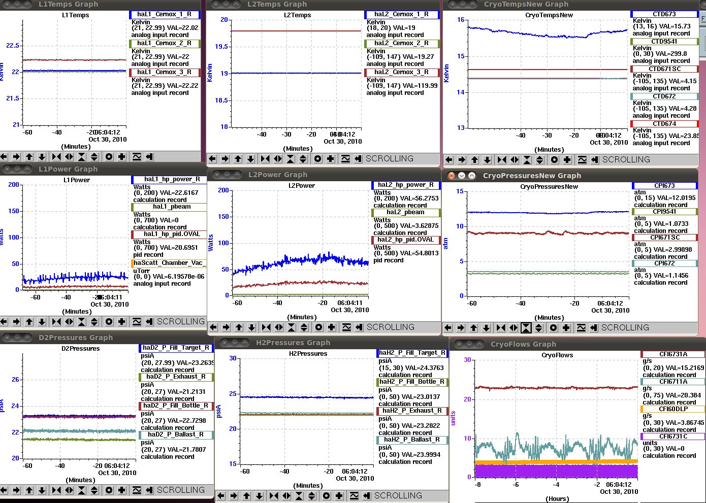
Task: Pan up in D2Pressures graph toolbar
Action: tap(29, 490)
